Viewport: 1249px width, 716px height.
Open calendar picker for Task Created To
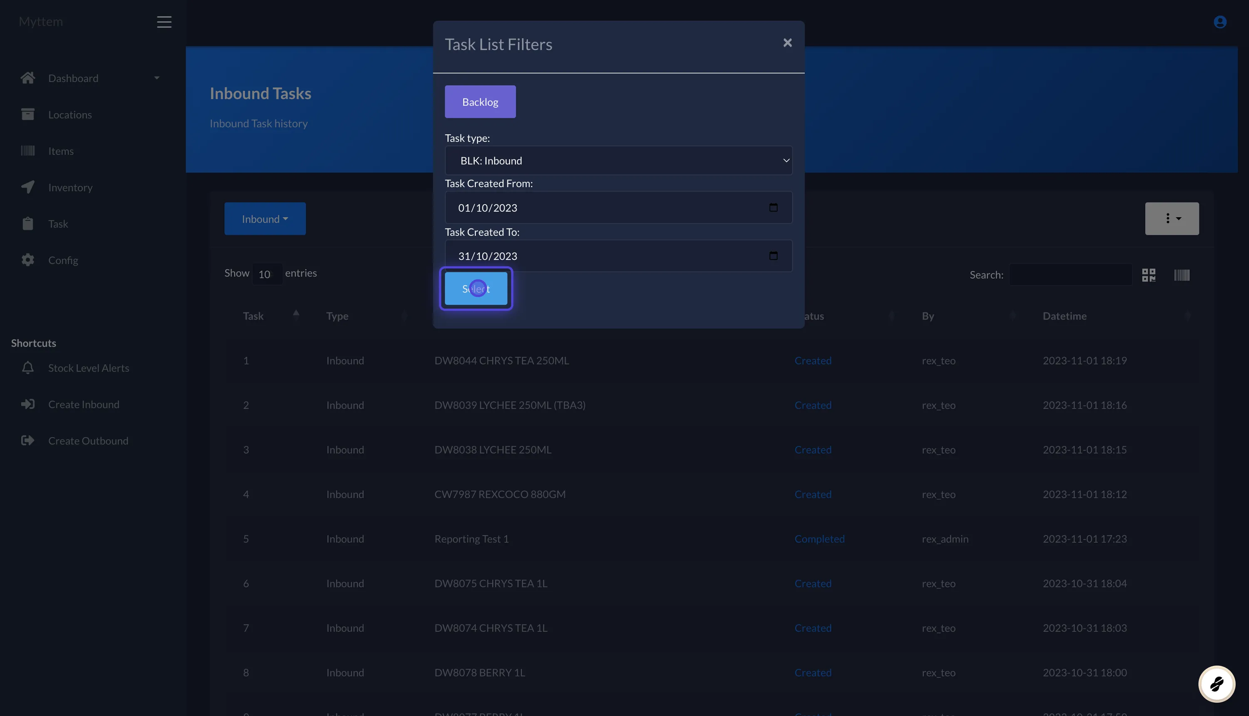point(773,256)
